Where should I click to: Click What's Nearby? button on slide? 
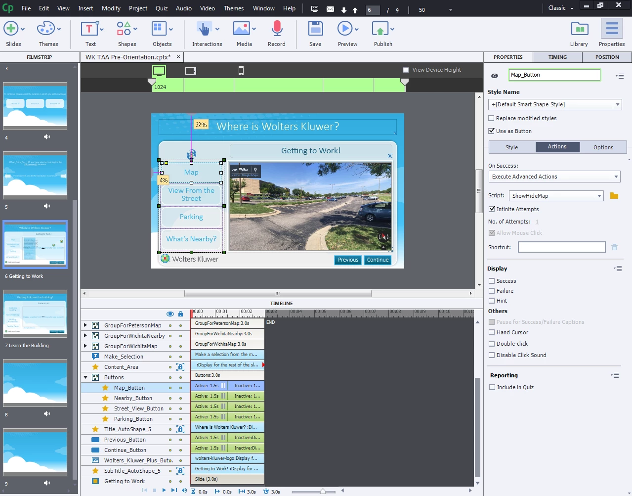point(191,239)
